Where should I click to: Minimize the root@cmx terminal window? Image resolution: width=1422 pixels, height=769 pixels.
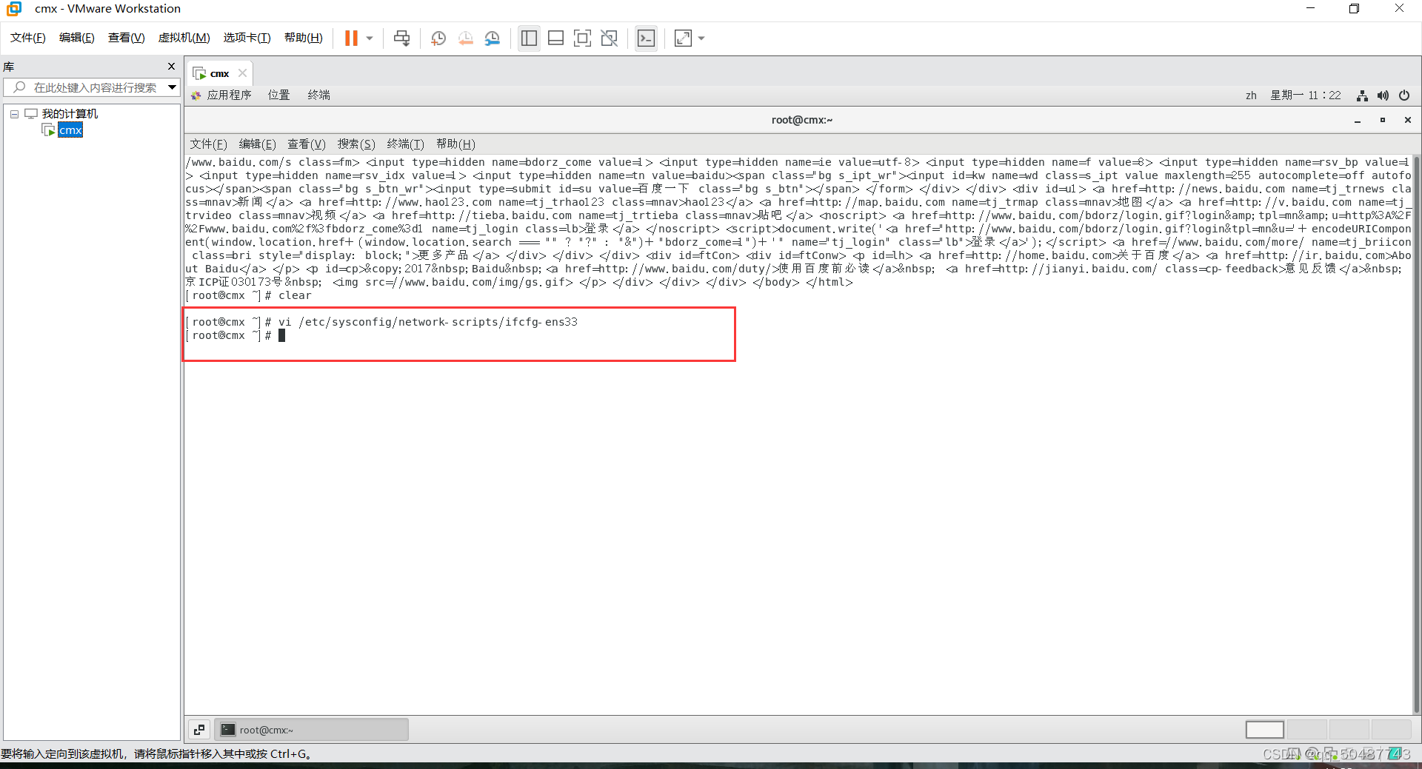(x=1358, y=120)
